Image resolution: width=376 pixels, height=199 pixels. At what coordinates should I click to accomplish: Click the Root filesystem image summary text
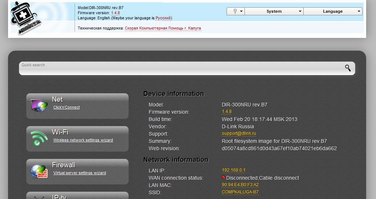pyautogui.click(x=274, y=141)
